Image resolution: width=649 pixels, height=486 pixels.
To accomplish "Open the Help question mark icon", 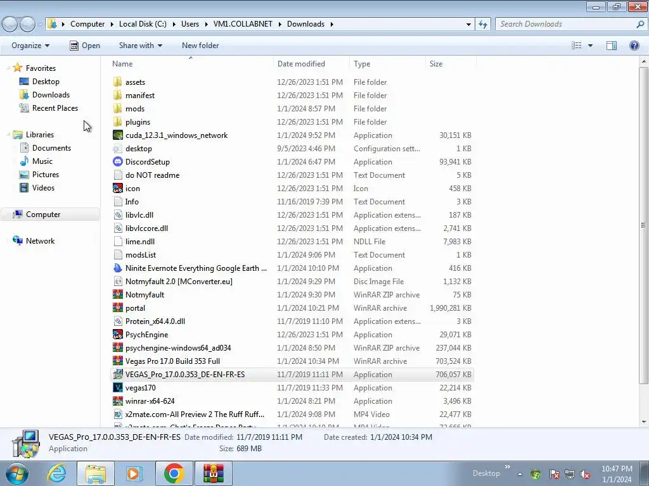I will click(634, 46).
